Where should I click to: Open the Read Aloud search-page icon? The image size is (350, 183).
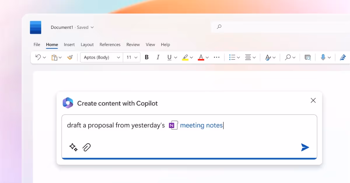[308, 57]
